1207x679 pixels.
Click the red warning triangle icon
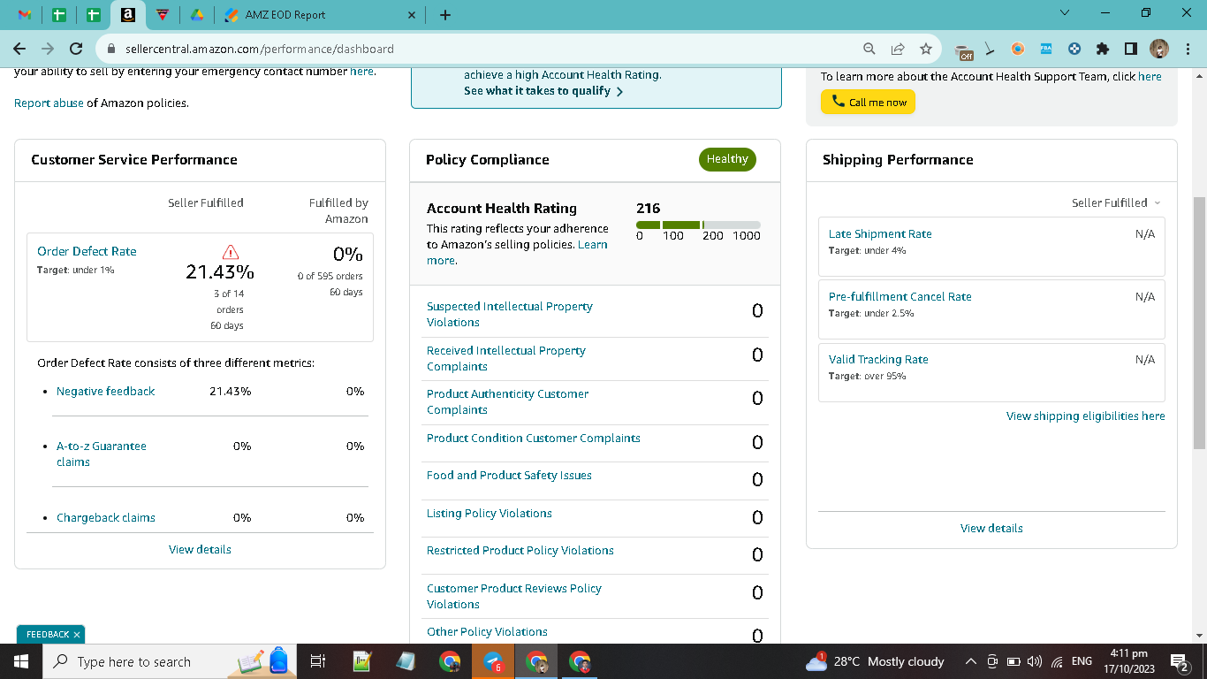point(231,252)
